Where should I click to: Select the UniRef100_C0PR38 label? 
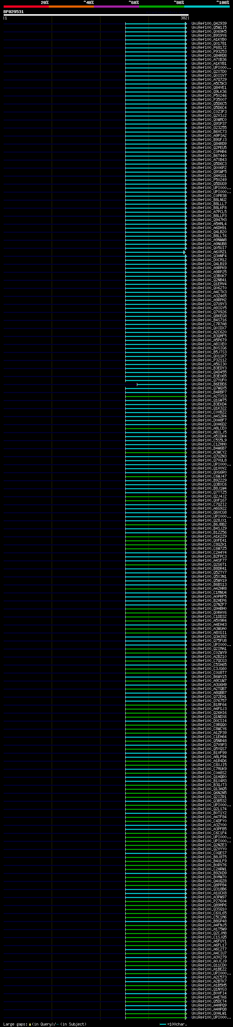(209, 196)
